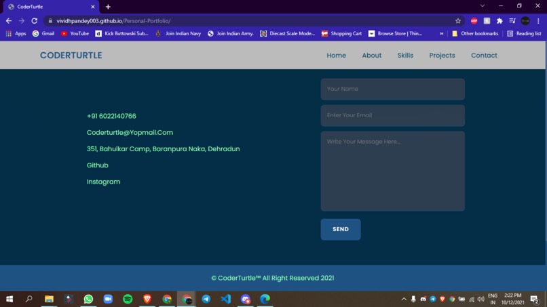
Task: Open the YouTube bookmark
Action: point(75,33)
